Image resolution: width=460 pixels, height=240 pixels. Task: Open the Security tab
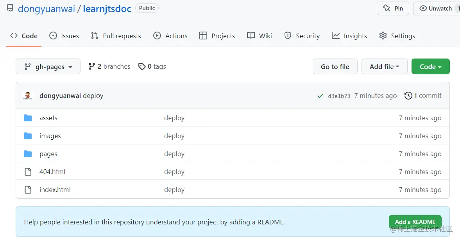pyautogui.click(x=302, y=36)
